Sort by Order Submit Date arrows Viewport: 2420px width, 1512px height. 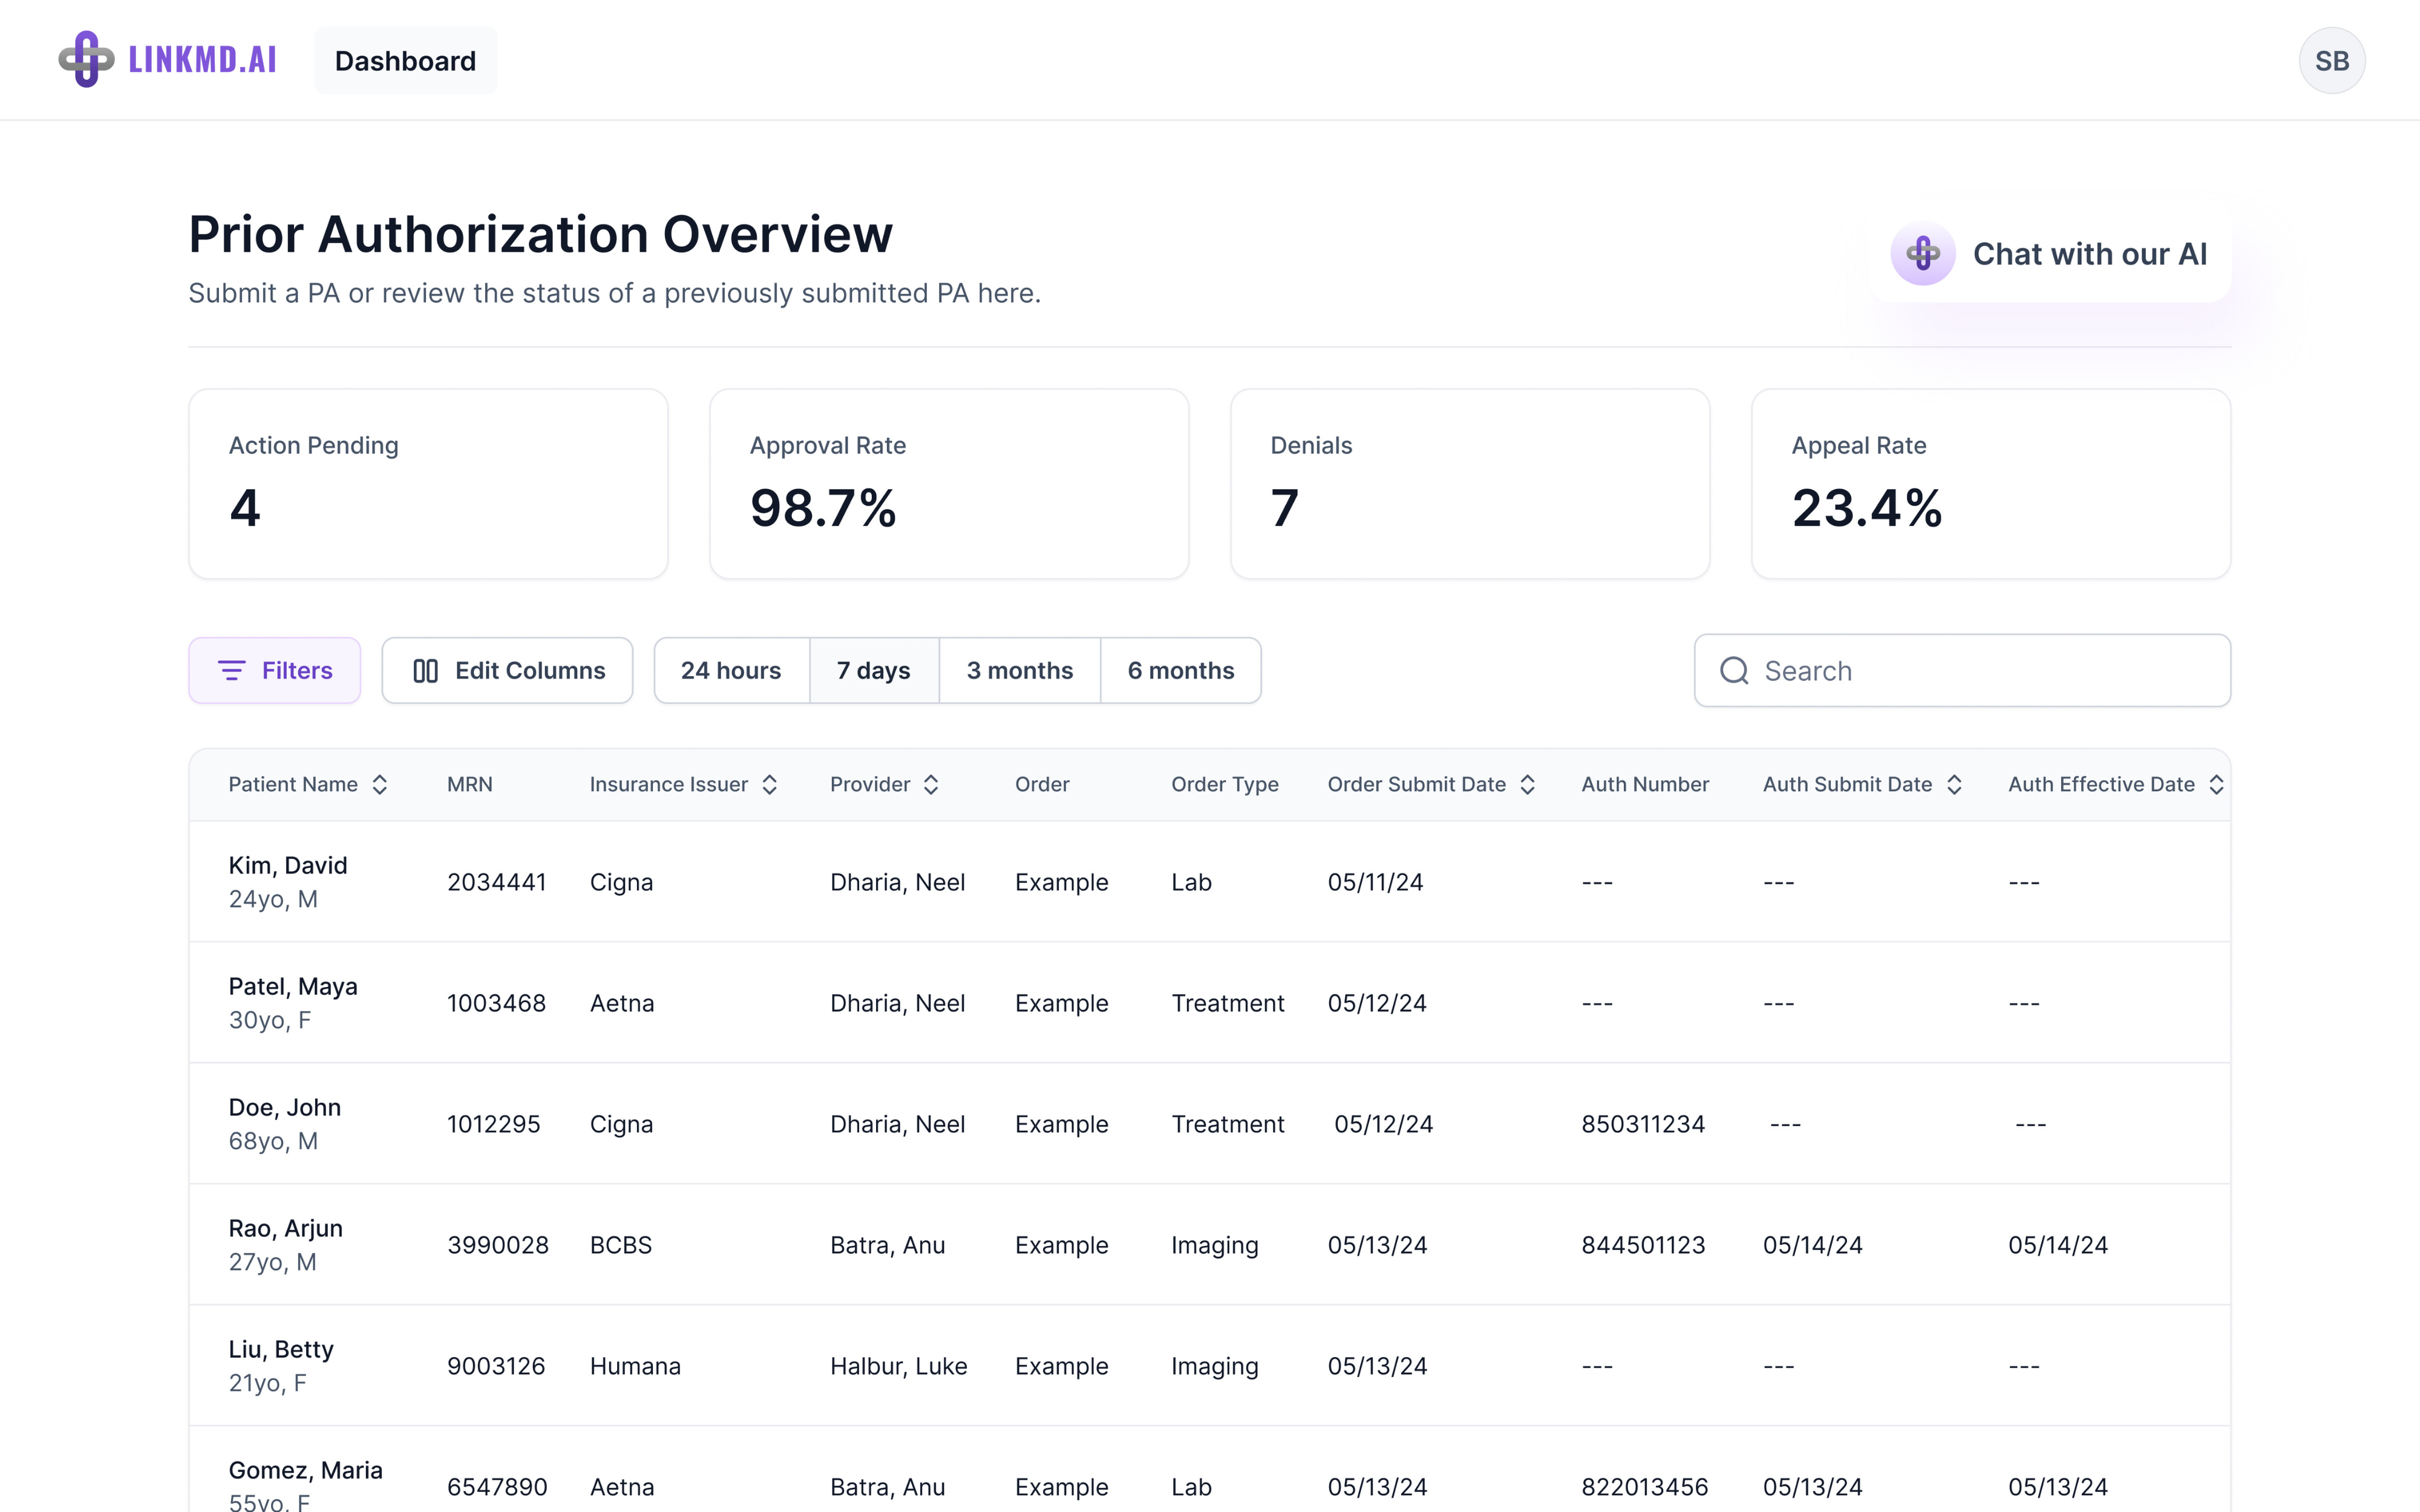click(x=1527, y=785)
